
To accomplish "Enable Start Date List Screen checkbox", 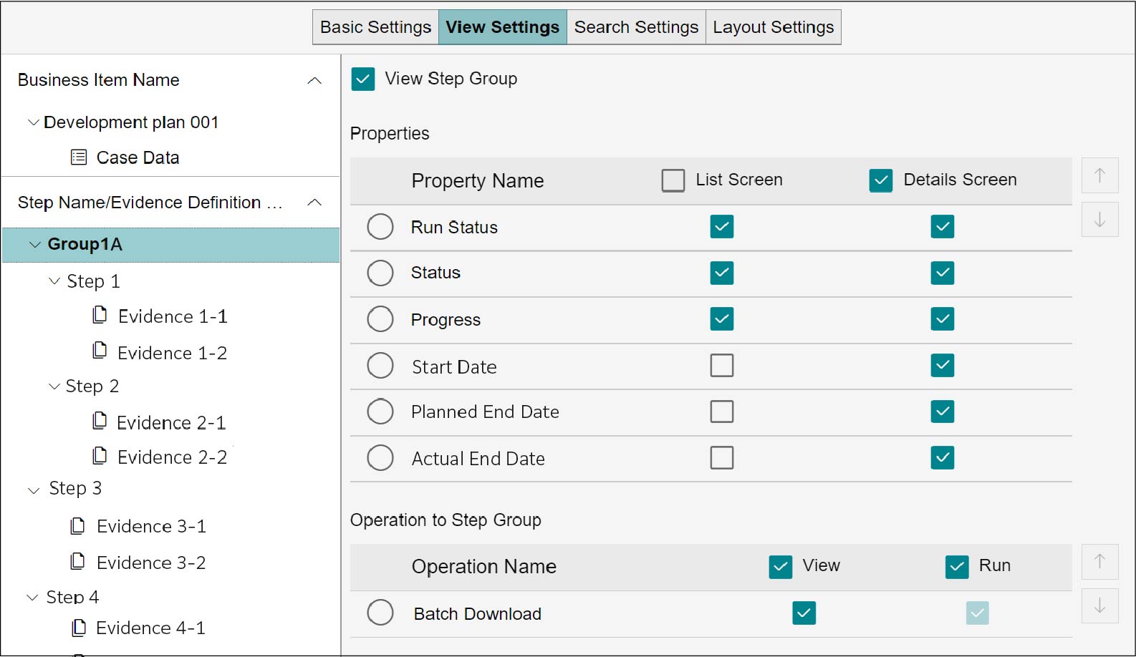I will pos(722,365).
